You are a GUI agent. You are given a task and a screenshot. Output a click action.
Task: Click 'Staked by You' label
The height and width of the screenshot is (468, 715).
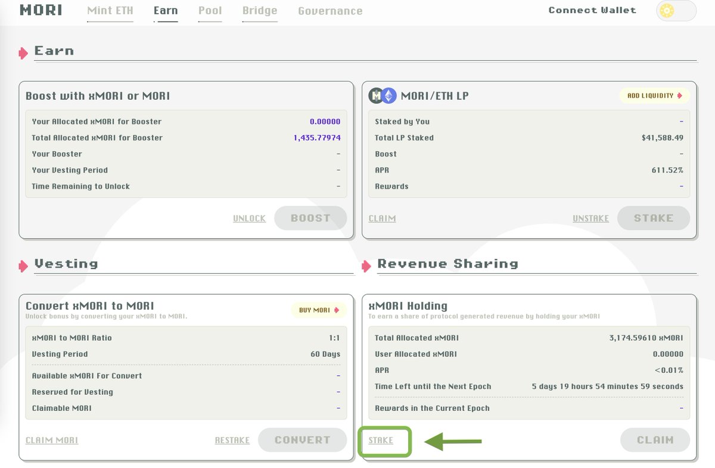pos(402,121)
